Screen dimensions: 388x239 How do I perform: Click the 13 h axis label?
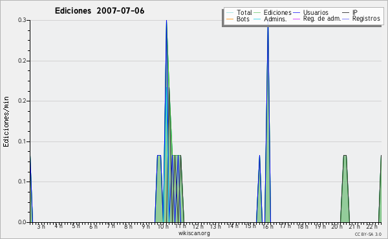(215, 226)
